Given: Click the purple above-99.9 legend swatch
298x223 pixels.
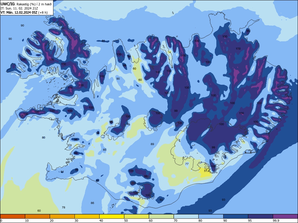Looking at the screenshot, I should click(x=285, y=216).
